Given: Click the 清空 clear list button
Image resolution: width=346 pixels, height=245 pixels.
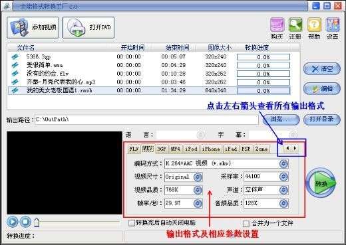Looking at the screenshot, I should pos(321,69).
